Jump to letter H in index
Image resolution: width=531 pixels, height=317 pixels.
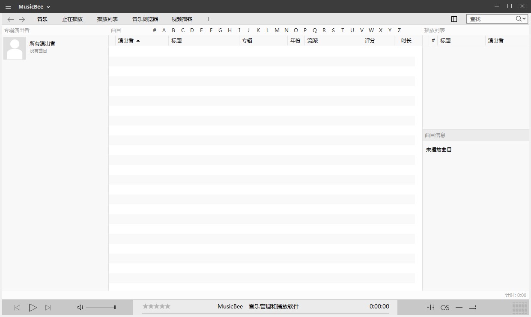click(230, 30)
